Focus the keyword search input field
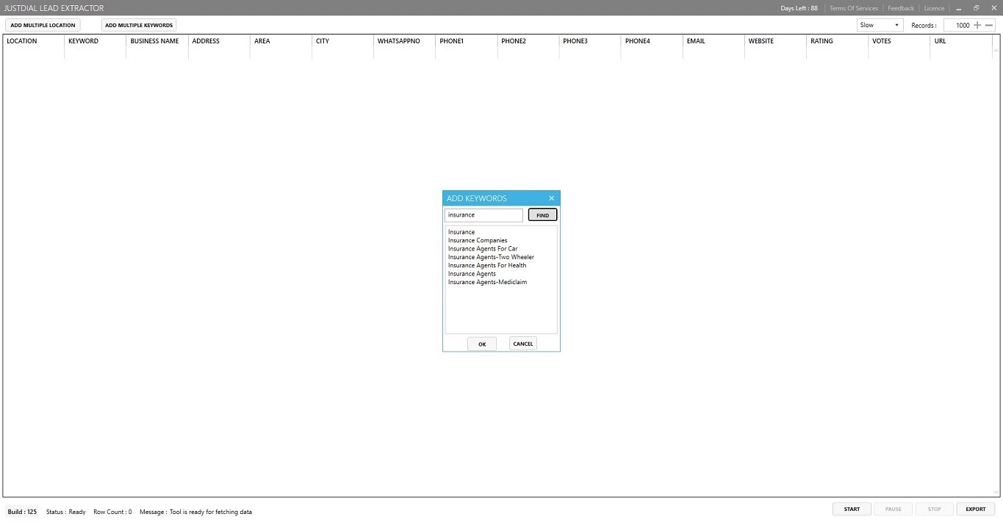 pos(483,215)
